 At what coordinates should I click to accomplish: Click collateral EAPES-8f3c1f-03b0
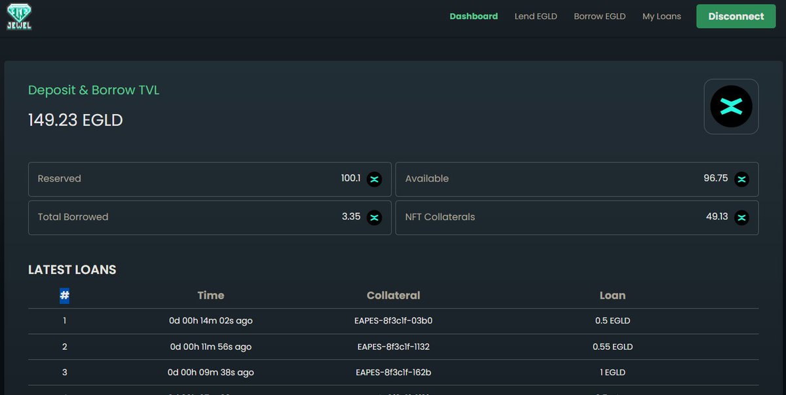394,321
